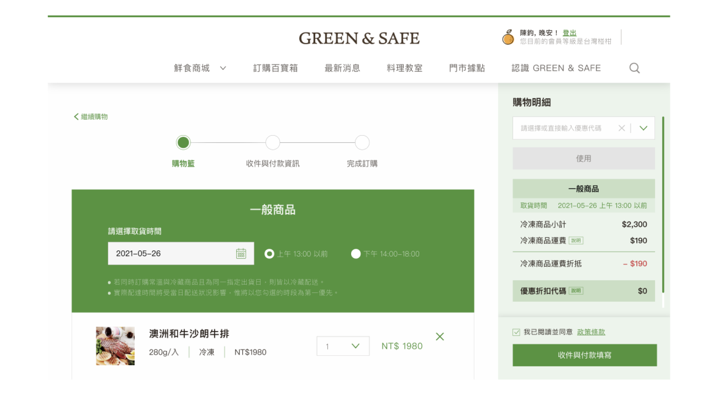
Task: Select morning before 13:00 pickup time
Action: click(269, 254)
